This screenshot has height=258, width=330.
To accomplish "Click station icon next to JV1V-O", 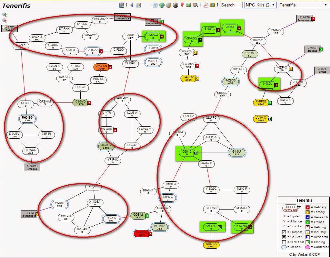I will [270, 119].
